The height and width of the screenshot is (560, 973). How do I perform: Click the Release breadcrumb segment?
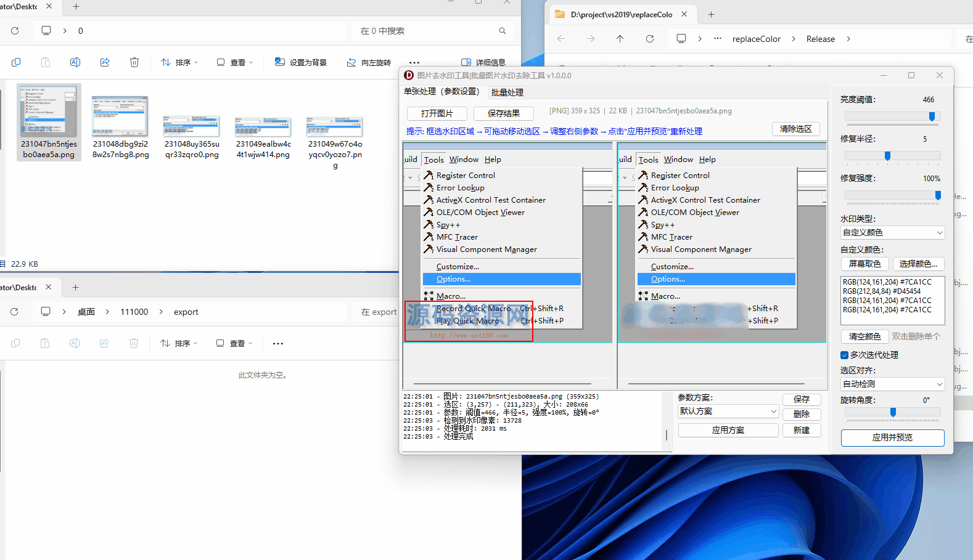tap(821, 39)
